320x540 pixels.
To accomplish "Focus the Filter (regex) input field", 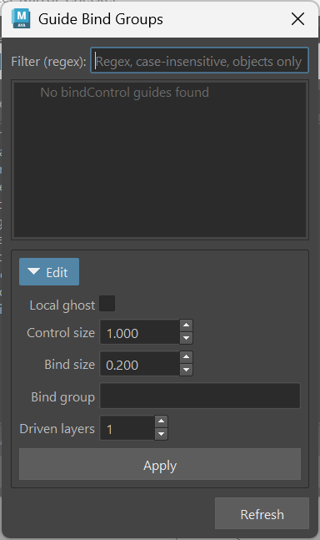I will (199, 61).
